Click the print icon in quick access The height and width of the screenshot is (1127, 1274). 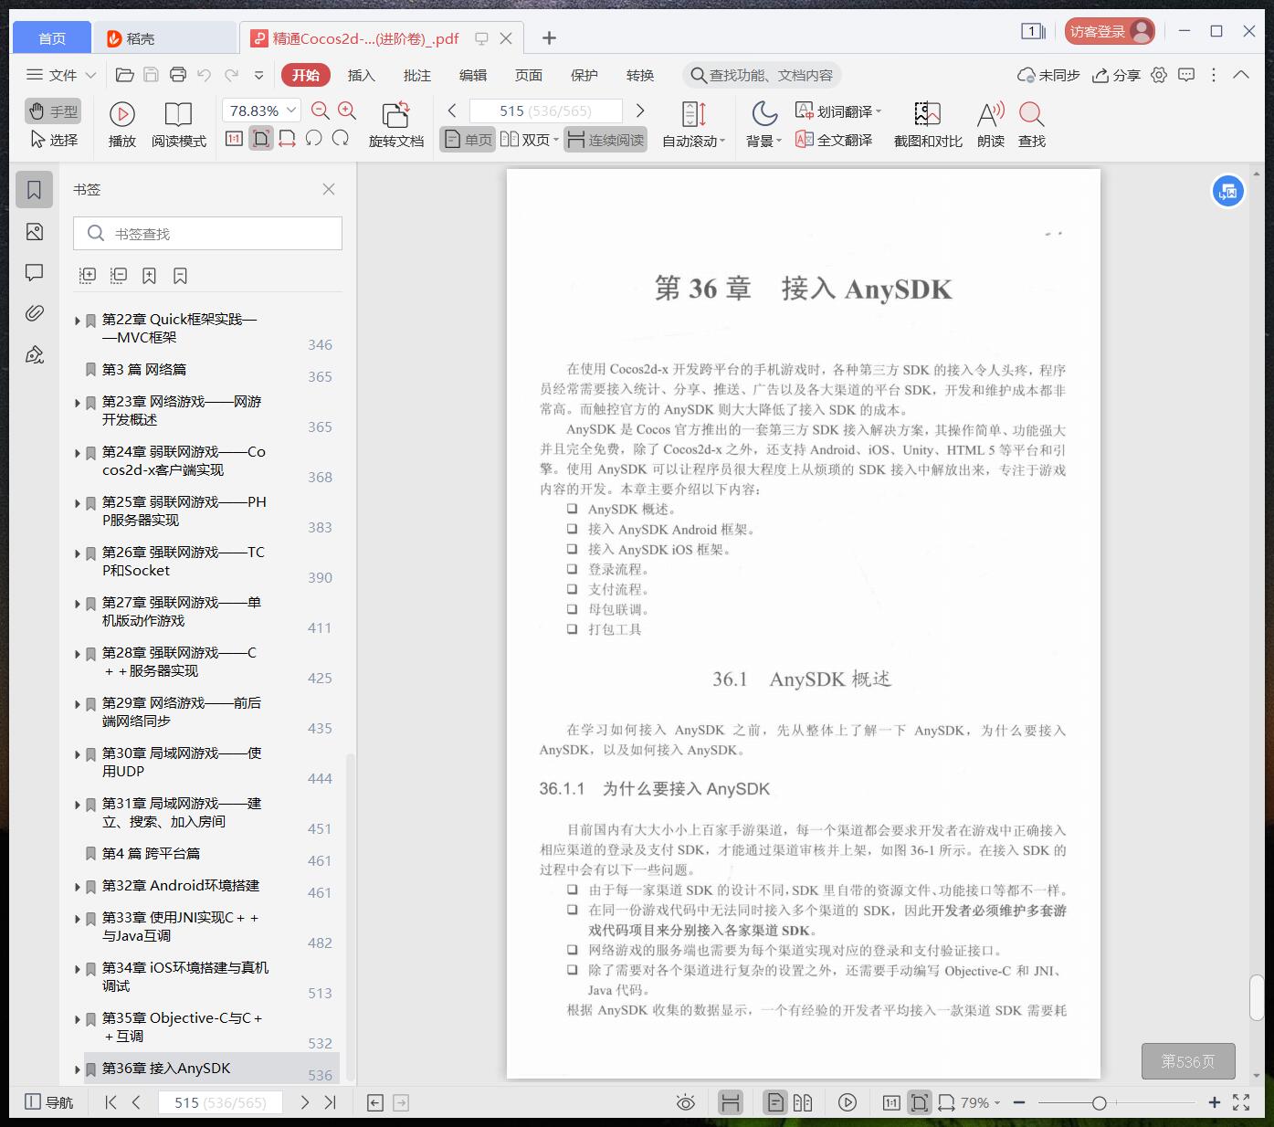(178, 75)
